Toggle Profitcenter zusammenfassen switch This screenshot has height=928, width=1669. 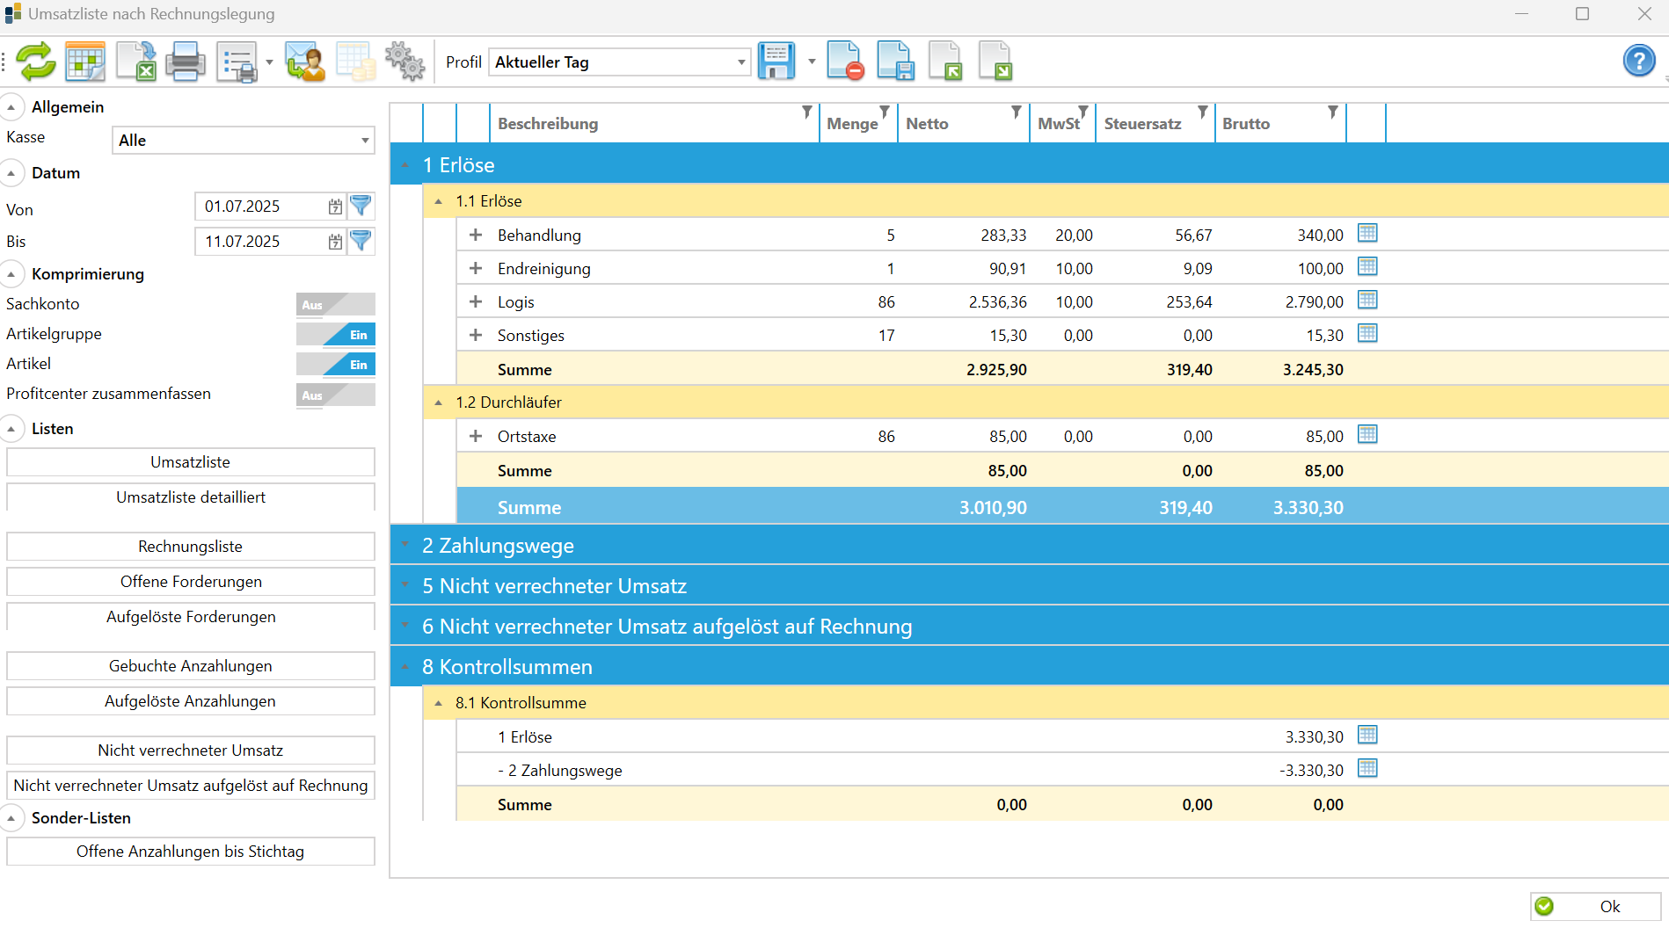pos(336,395)
